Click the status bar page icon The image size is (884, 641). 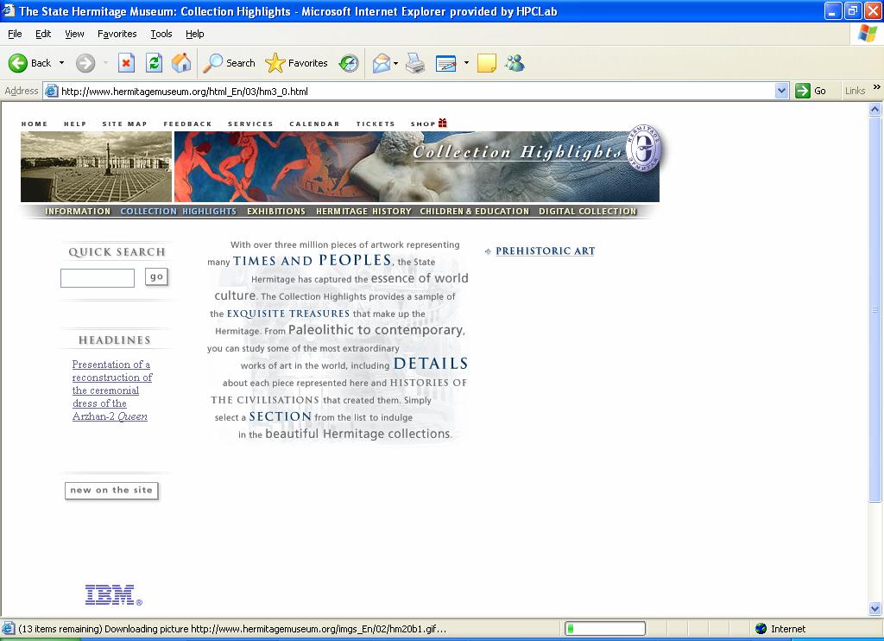pos(9,629)
